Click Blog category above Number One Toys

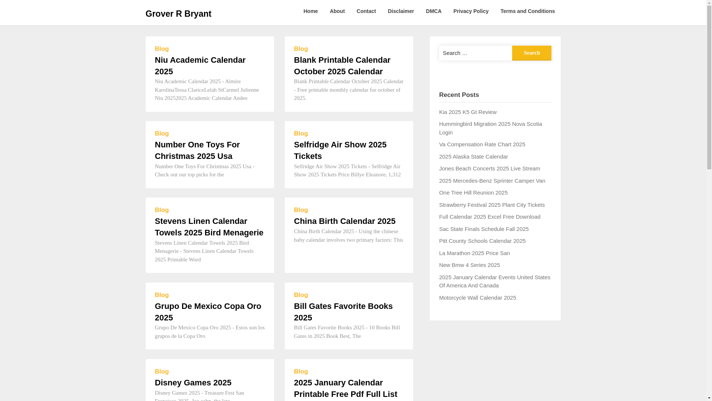162,134
